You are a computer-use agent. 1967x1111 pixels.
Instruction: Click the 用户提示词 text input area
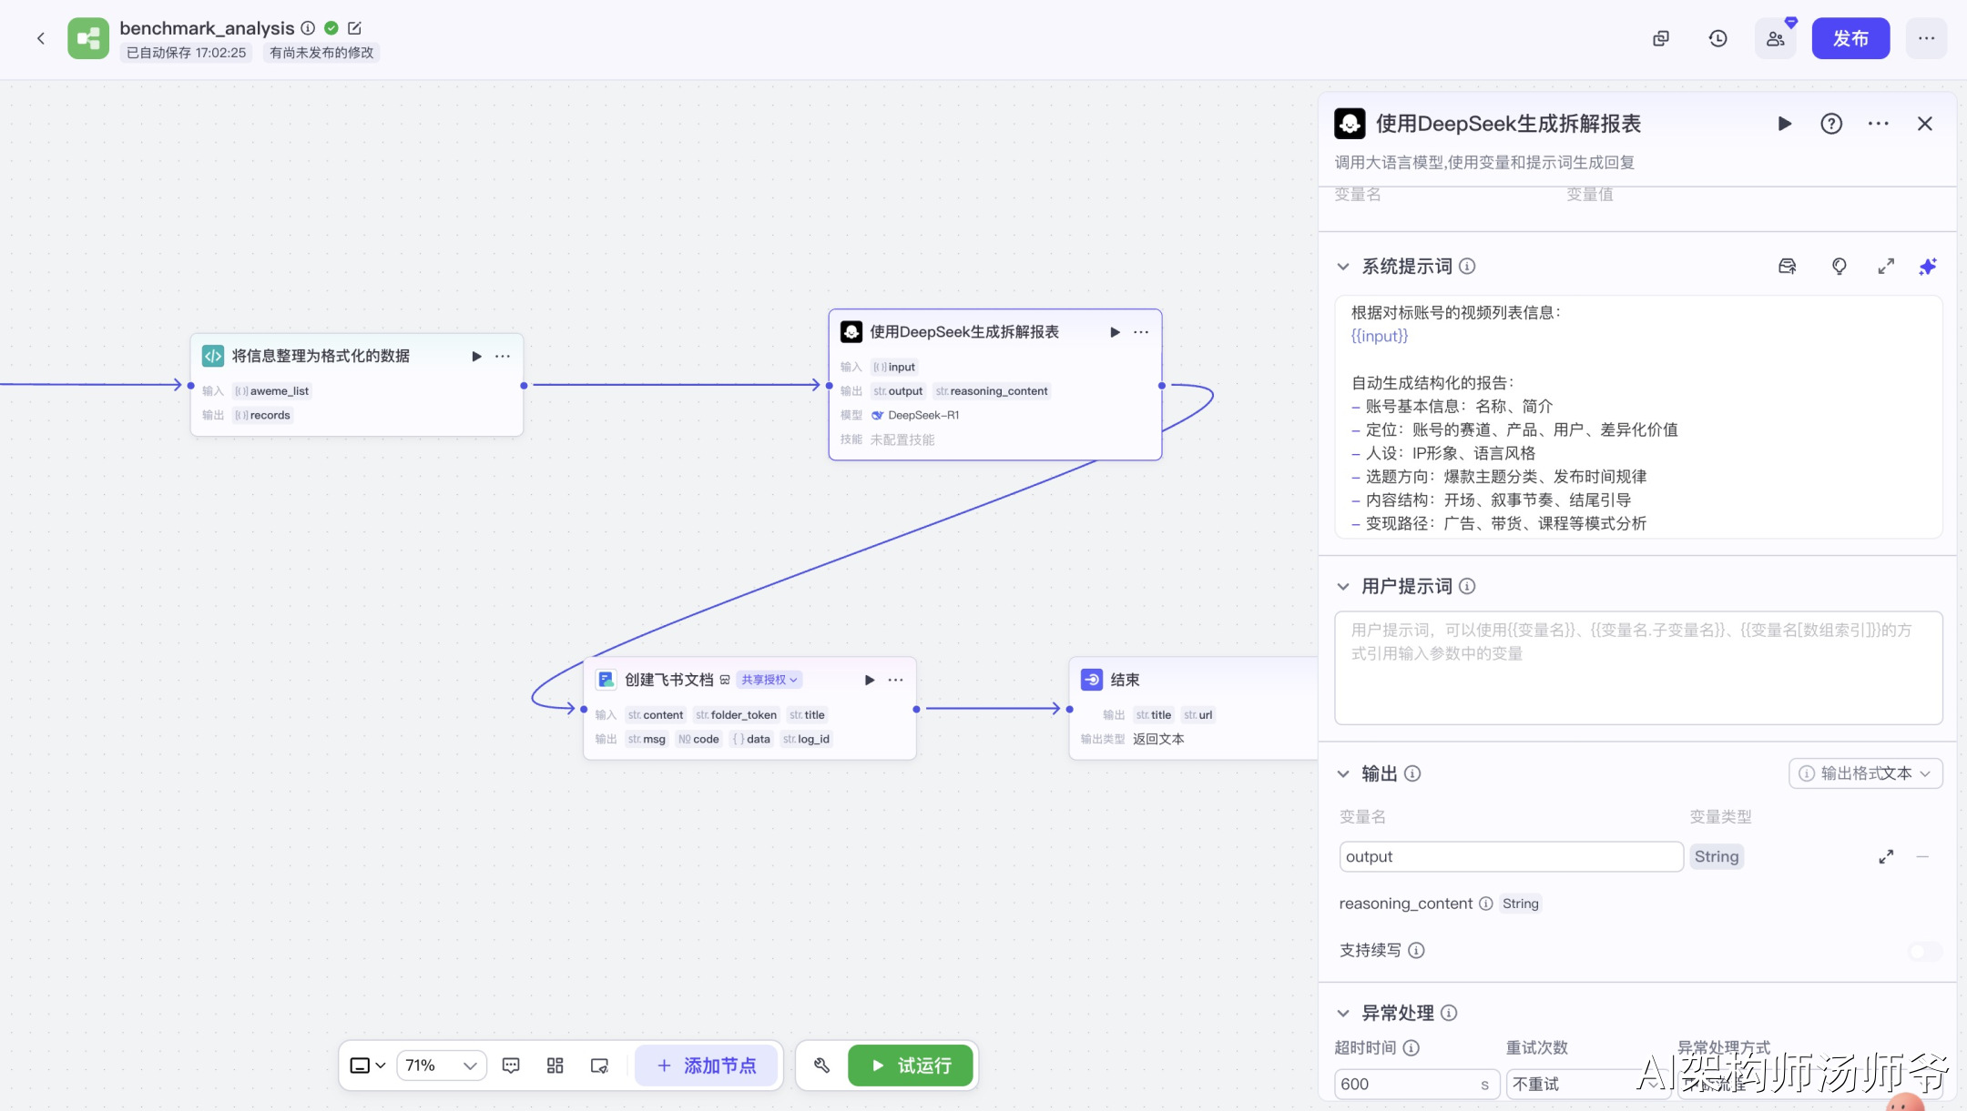tap(1637, 669)
